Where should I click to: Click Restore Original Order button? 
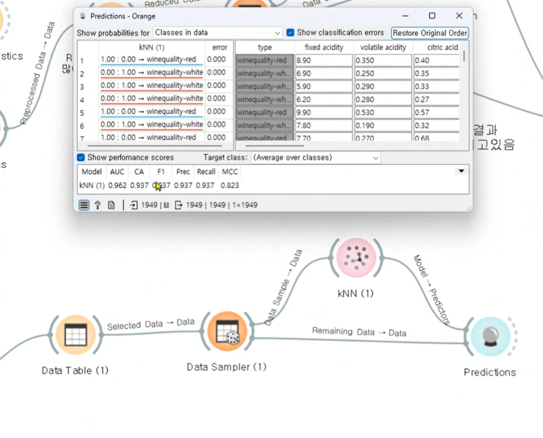click(x=430, y=33)
